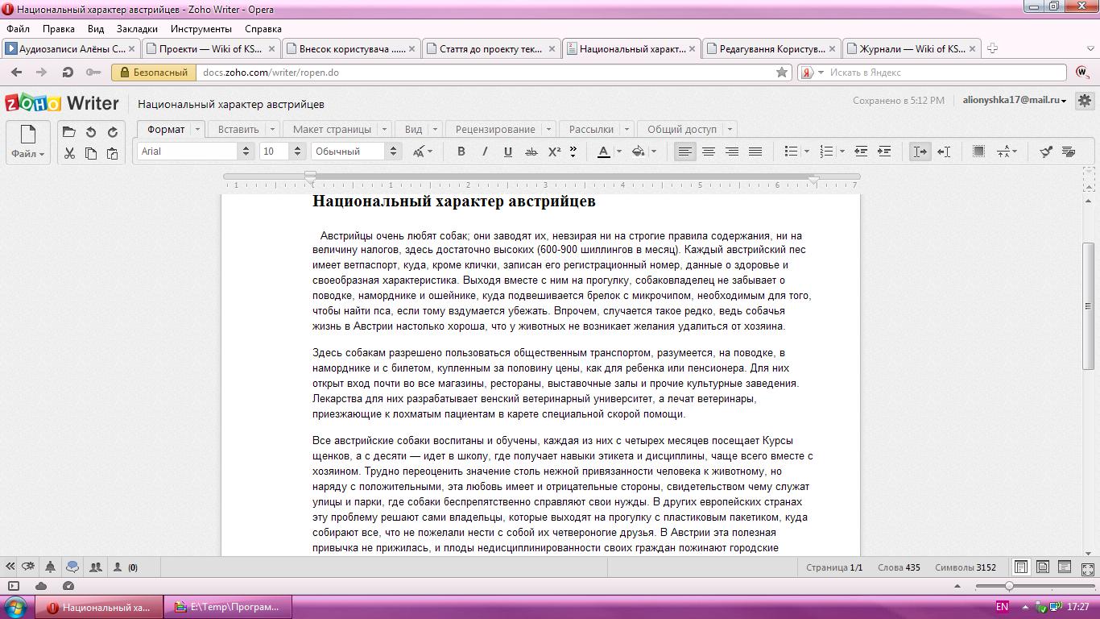The height and width of the screenshot is (619, 1100).
Task: Click the vertical document scrollbar thumb
Action: click(1088, 306)
